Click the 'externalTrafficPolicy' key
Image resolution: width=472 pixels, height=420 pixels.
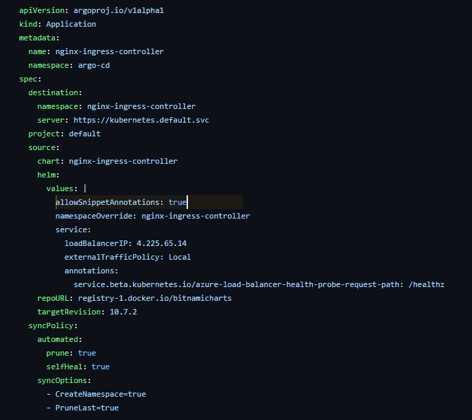pyautogui.click(x=112, y=257)
